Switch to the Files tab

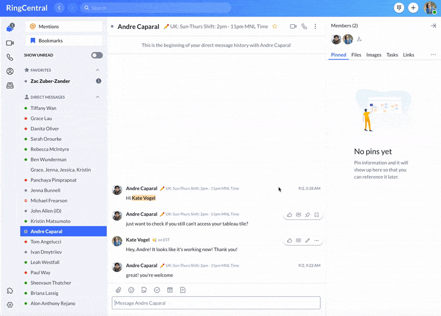pyautogui.click(x=356, y=55)
